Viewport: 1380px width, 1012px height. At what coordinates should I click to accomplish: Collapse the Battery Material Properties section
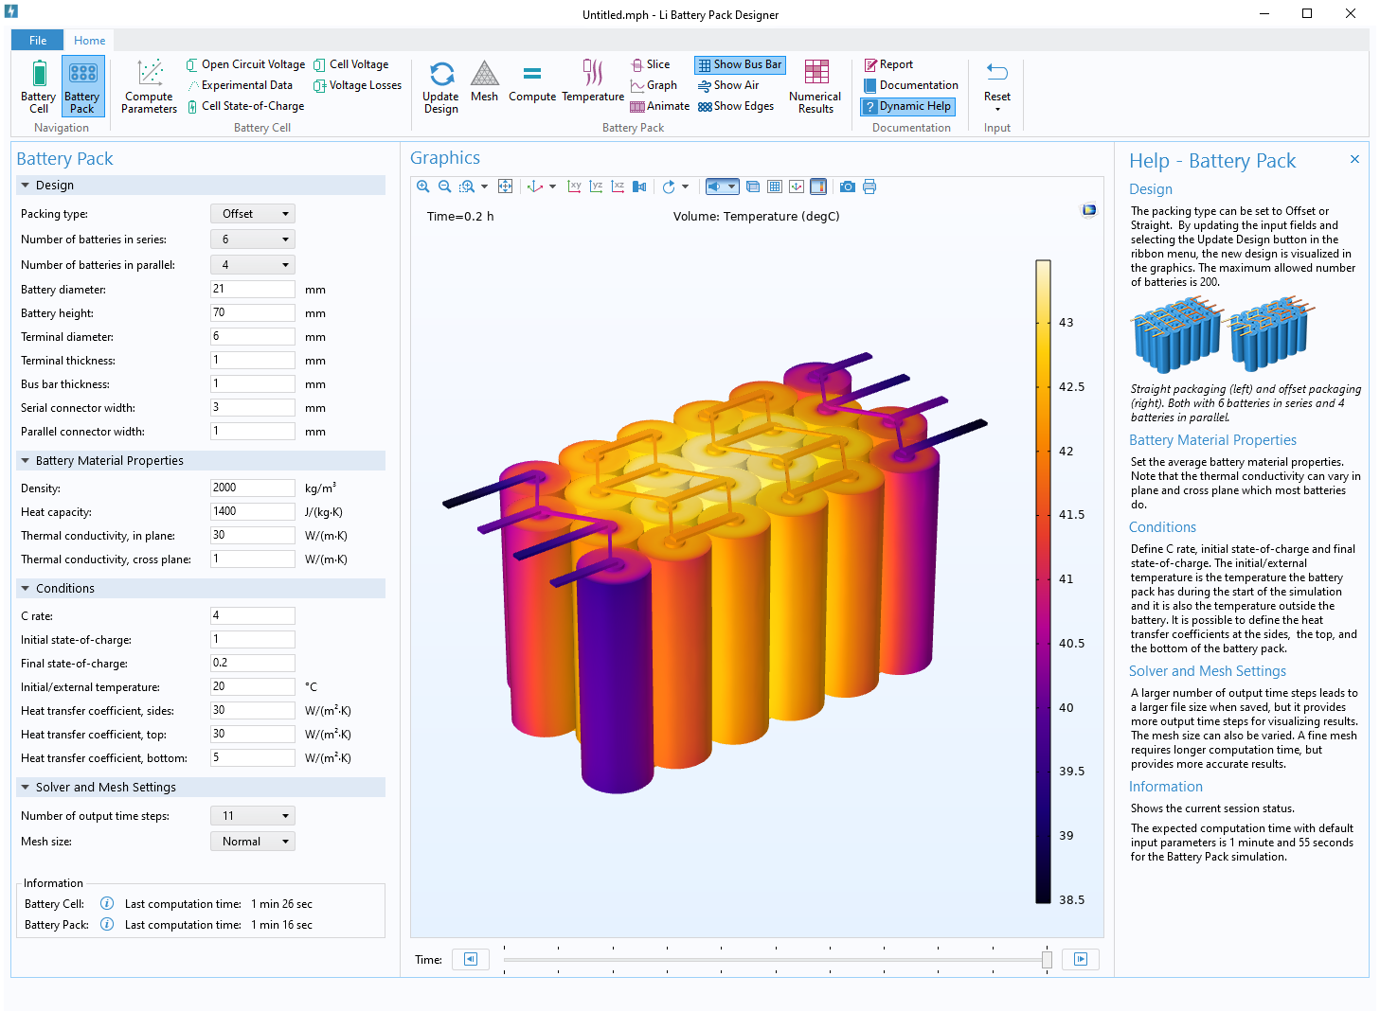pyautogui.click(x=26, y=461)
